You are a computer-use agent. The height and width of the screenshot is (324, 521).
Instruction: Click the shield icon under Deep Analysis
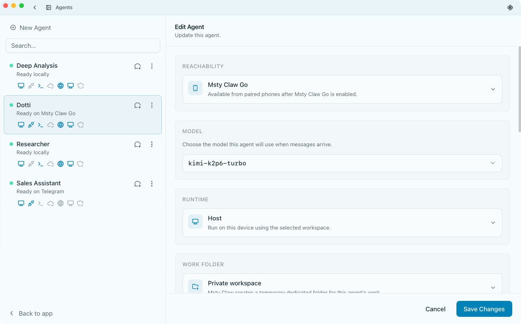81,86
